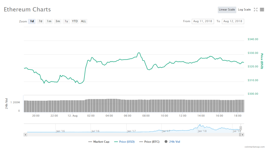Switch to Linear Scale
The image size is (267, 152).
(x=227, y=10)
